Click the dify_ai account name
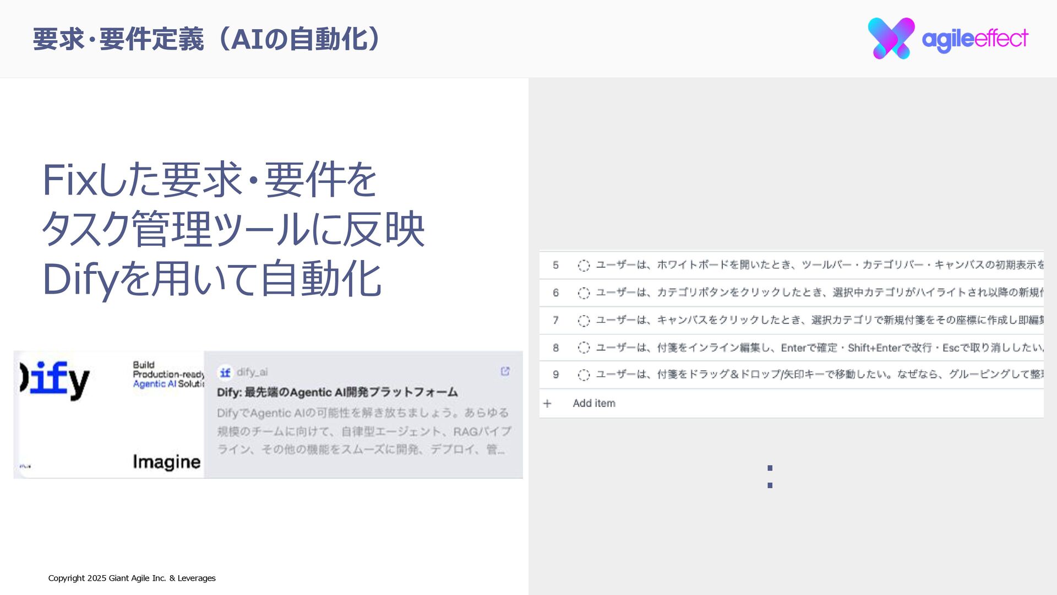1057x595 pixels. [x=252, y=372]
